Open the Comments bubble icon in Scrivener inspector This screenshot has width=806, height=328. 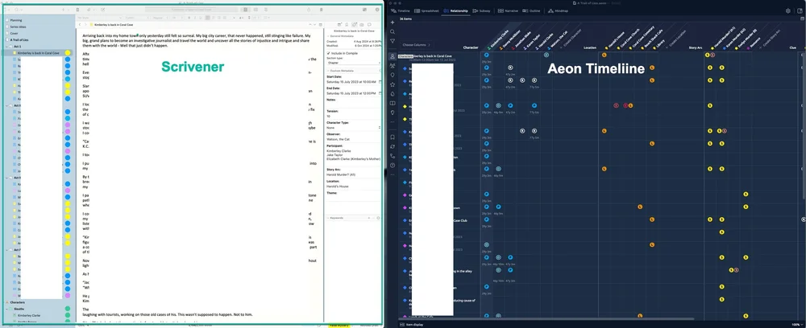coord(370,25)
